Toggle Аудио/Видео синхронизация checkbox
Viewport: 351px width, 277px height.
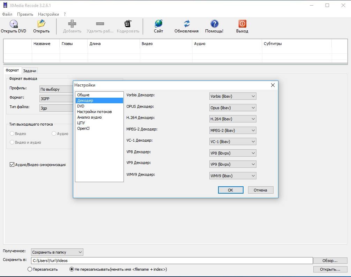[12, 164]
